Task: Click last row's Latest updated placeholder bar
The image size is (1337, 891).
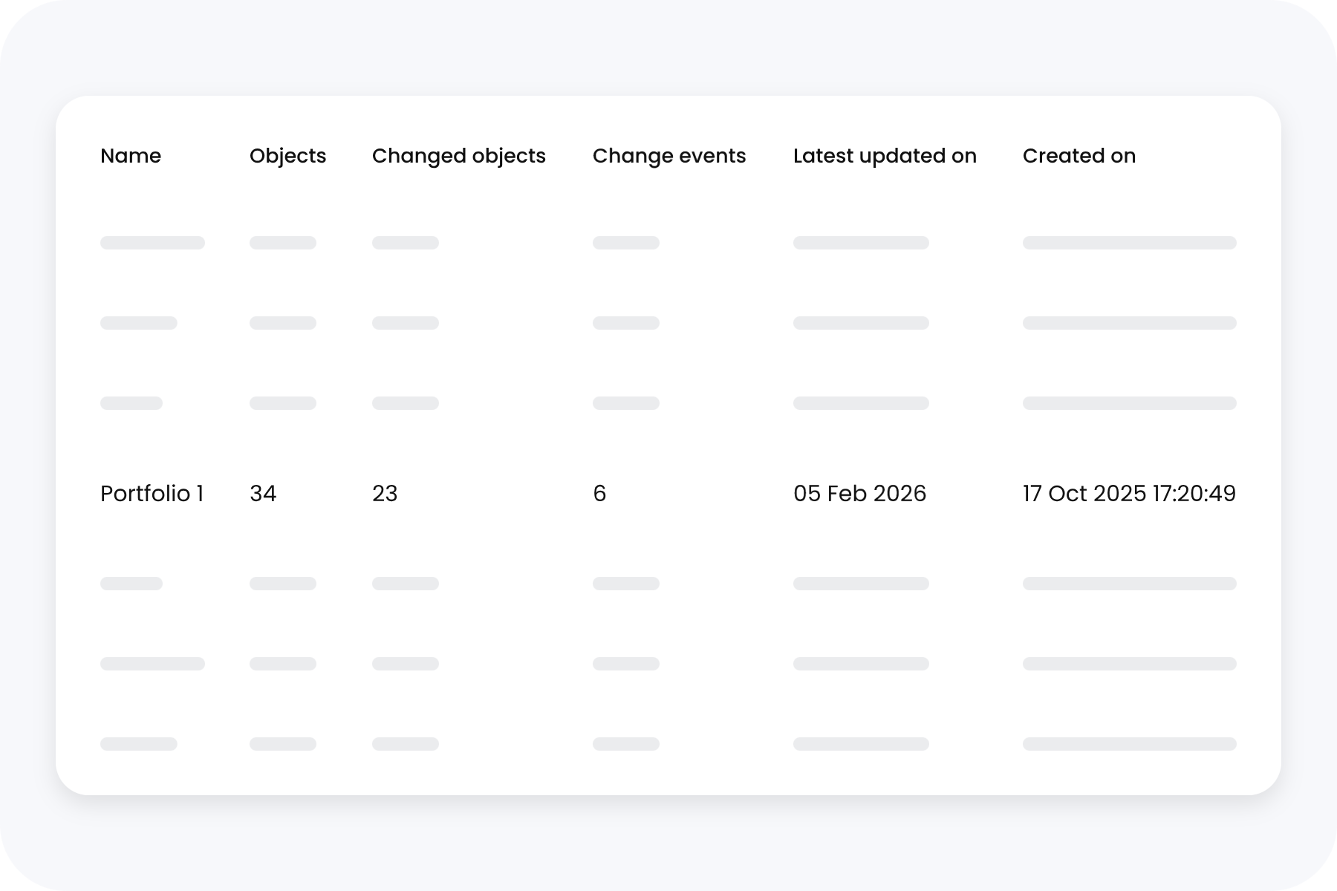Action: point(861,744)
